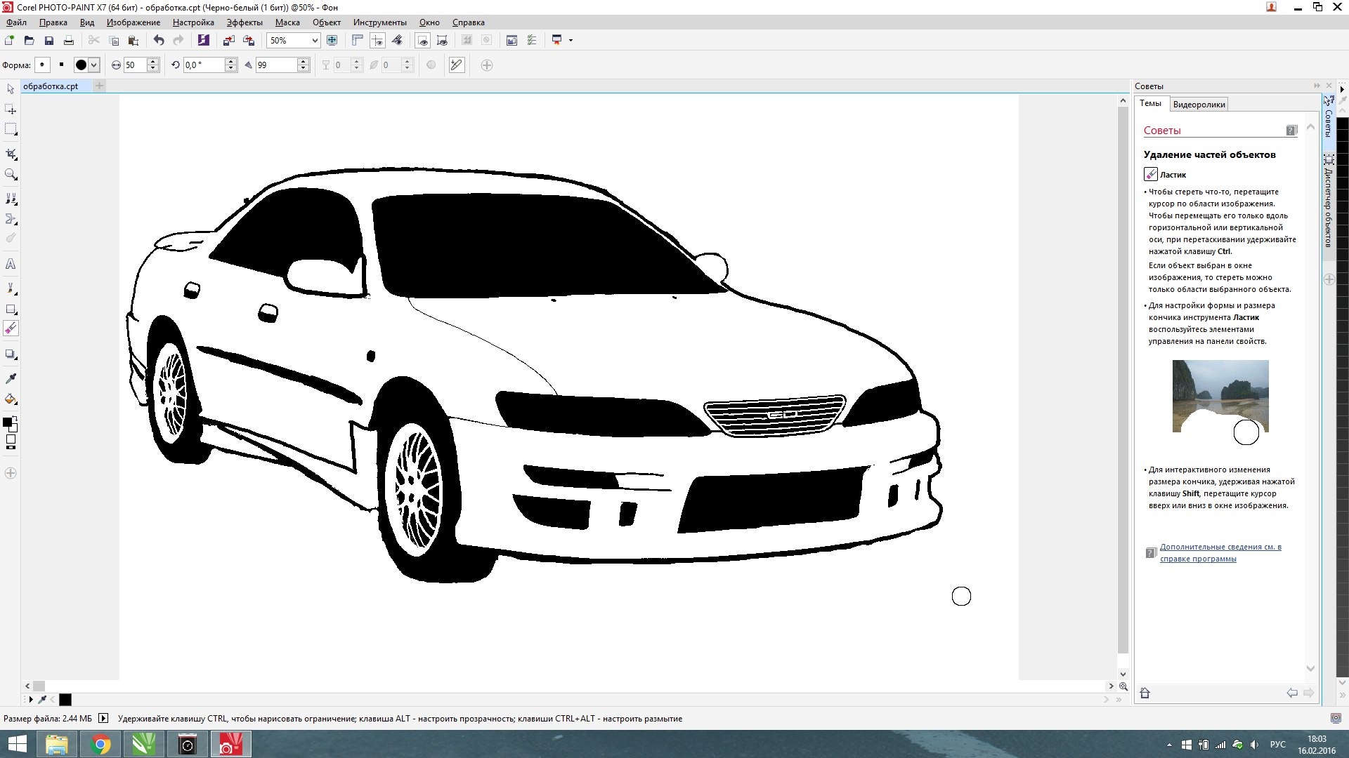The height and width of the screenshot is (758, 1349).
Task: Toggle the mask marquee visibility button
Action: point(422,41)
